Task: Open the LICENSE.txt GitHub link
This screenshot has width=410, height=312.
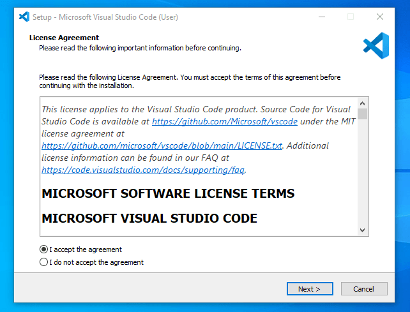Action: click(x=162, y=145)
